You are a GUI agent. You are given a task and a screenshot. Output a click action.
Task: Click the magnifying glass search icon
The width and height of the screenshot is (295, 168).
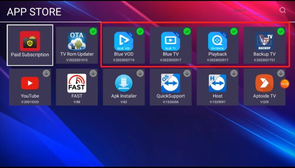click(283, 10)
